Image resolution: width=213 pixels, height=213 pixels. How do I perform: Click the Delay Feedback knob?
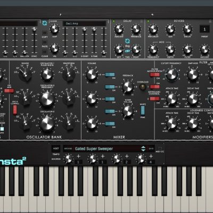pos(136,29)
